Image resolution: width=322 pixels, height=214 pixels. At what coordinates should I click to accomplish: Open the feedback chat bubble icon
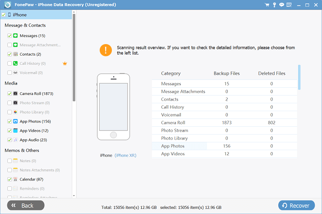pos(282,5)
